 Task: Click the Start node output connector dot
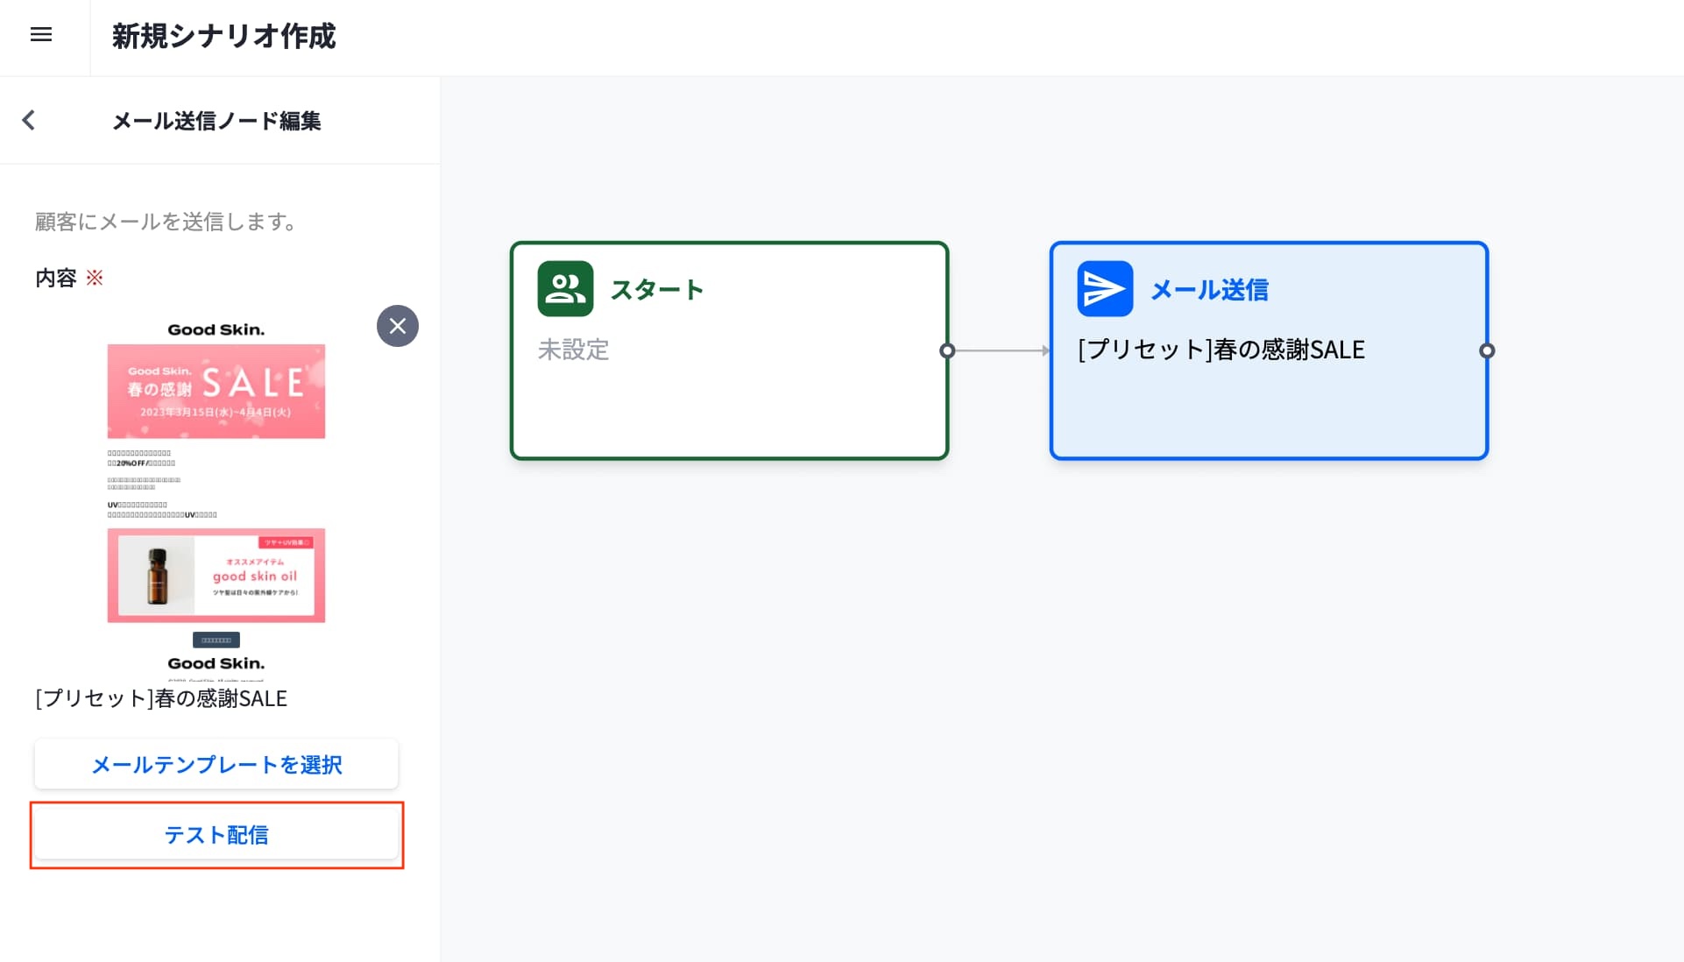947,350
